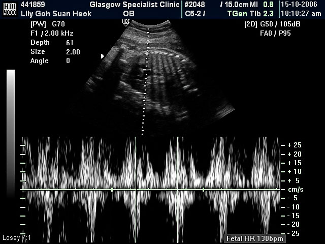The height and width of the screenshot is (244, 325).
Task: Select the Doppler sample volume gate
Action: pyautogui.click(x=146, y=70)
